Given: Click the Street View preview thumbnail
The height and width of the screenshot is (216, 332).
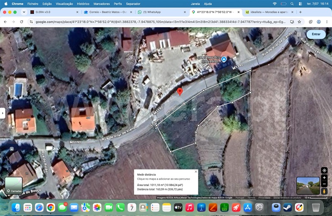Looking at the screenshot, I should click(x=308, y=186).
